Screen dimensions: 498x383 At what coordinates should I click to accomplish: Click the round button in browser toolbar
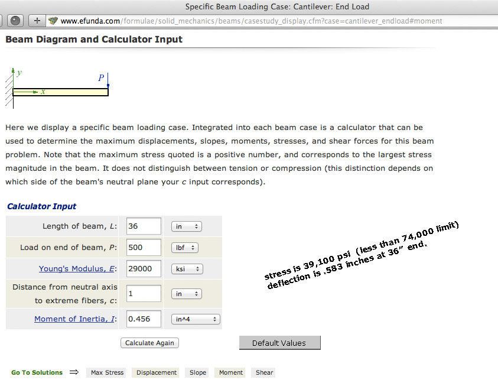click(15, 21)
